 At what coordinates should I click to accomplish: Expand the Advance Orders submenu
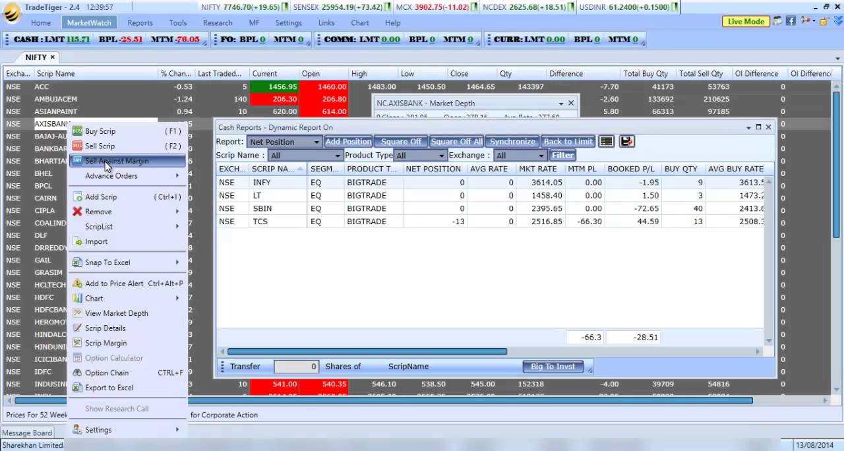tap(128, 176)
